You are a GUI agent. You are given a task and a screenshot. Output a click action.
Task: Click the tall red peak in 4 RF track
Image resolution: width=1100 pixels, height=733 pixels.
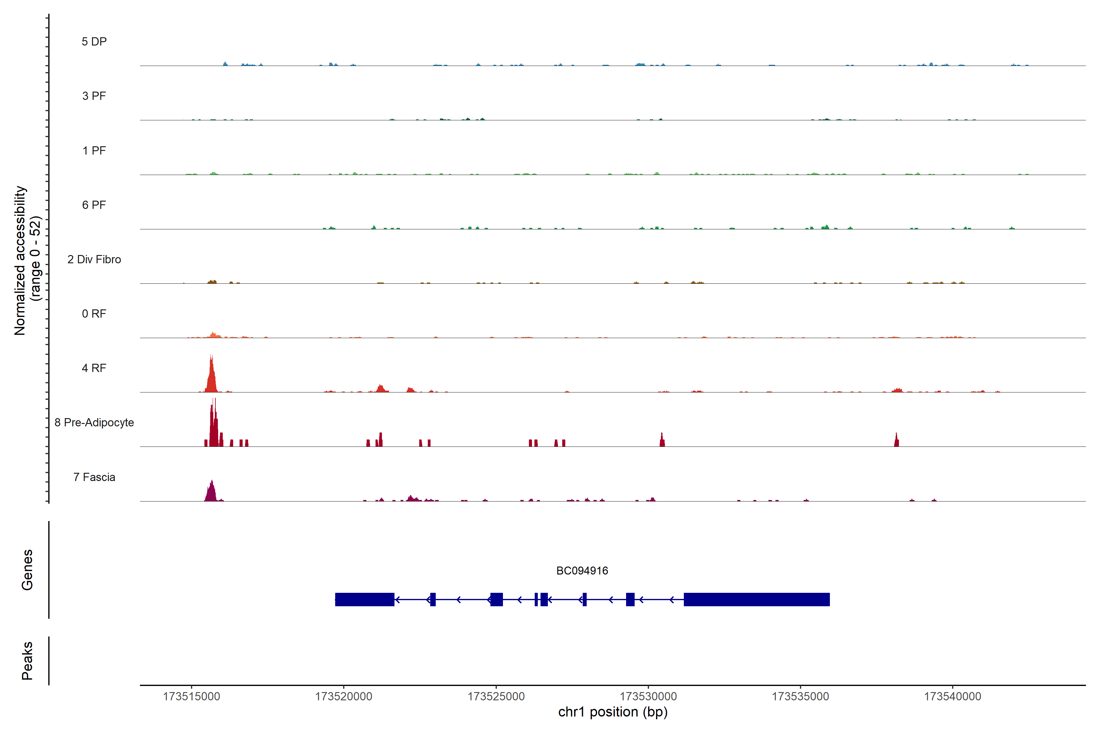pos(211,379)
